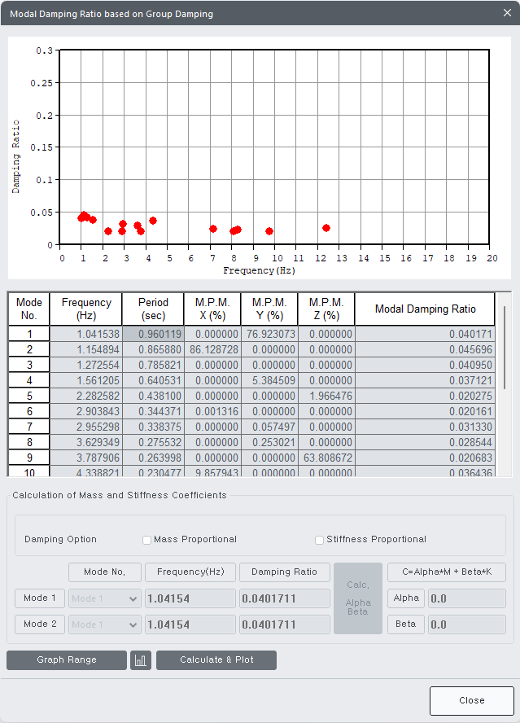Image resolution: width=520 pixels, height=723 pixels.
Task: Click the bar chart icon button
Action: point(141,659)
